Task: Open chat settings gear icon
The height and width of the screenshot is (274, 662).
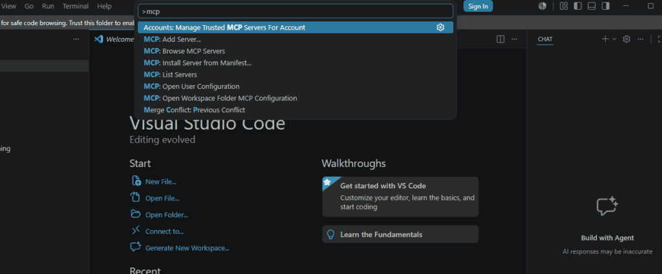Action: point(626,39)
